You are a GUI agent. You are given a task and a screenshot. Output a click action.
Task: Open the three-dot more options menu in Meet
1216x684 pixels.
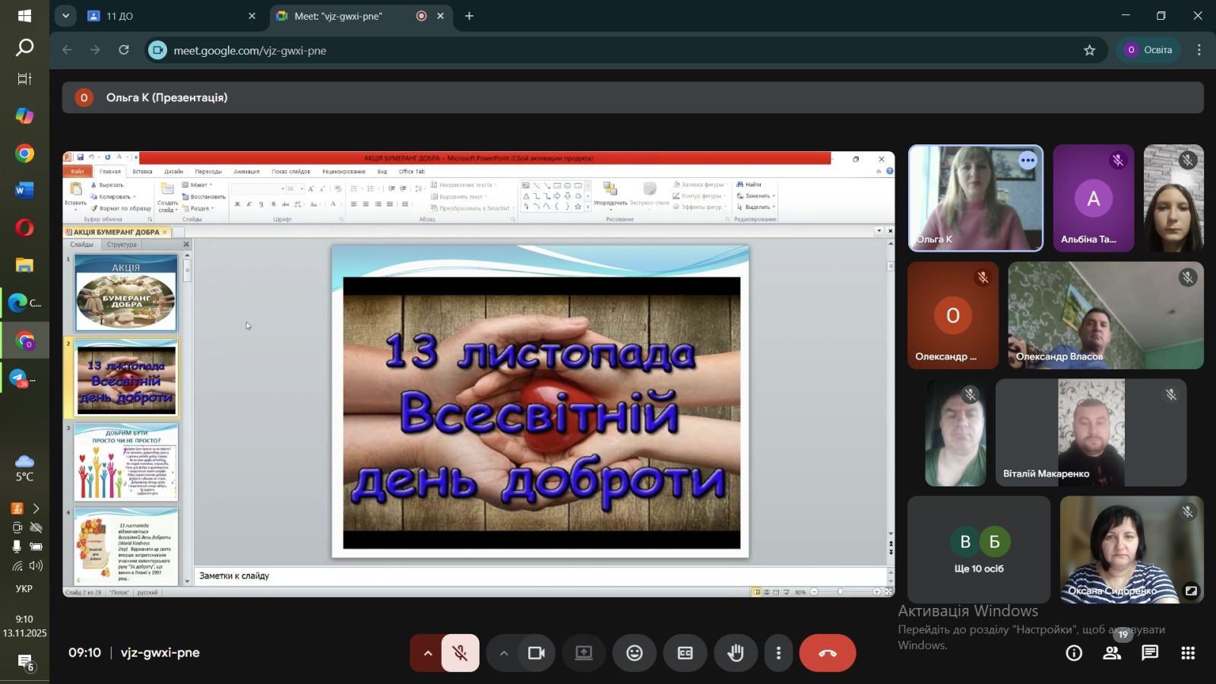point(778,653)
